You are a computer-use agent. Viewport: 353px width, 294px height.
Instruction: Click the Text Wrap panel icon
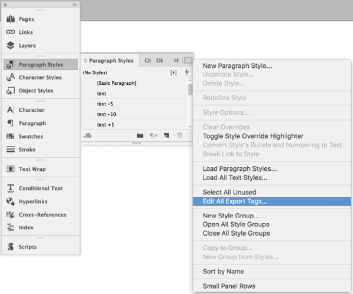pos(11,169)
